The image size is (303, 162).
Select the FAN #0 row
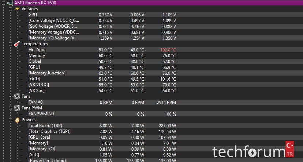(165, 102)
